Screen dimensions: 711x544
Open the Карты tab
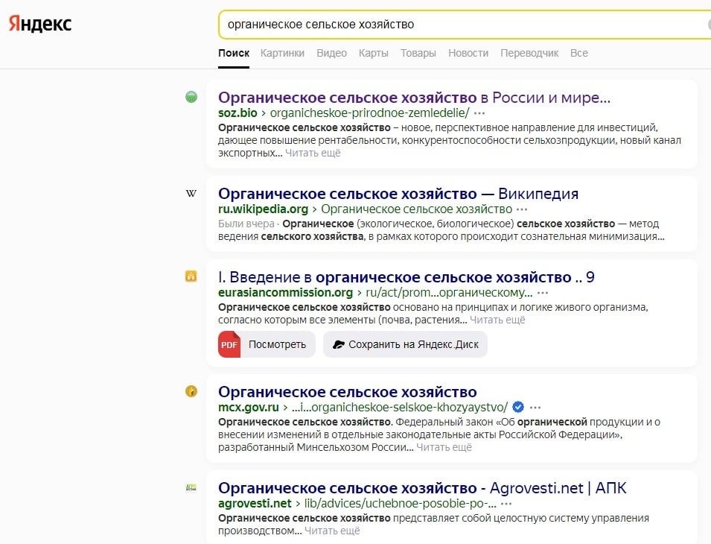(x=374, y=53)
